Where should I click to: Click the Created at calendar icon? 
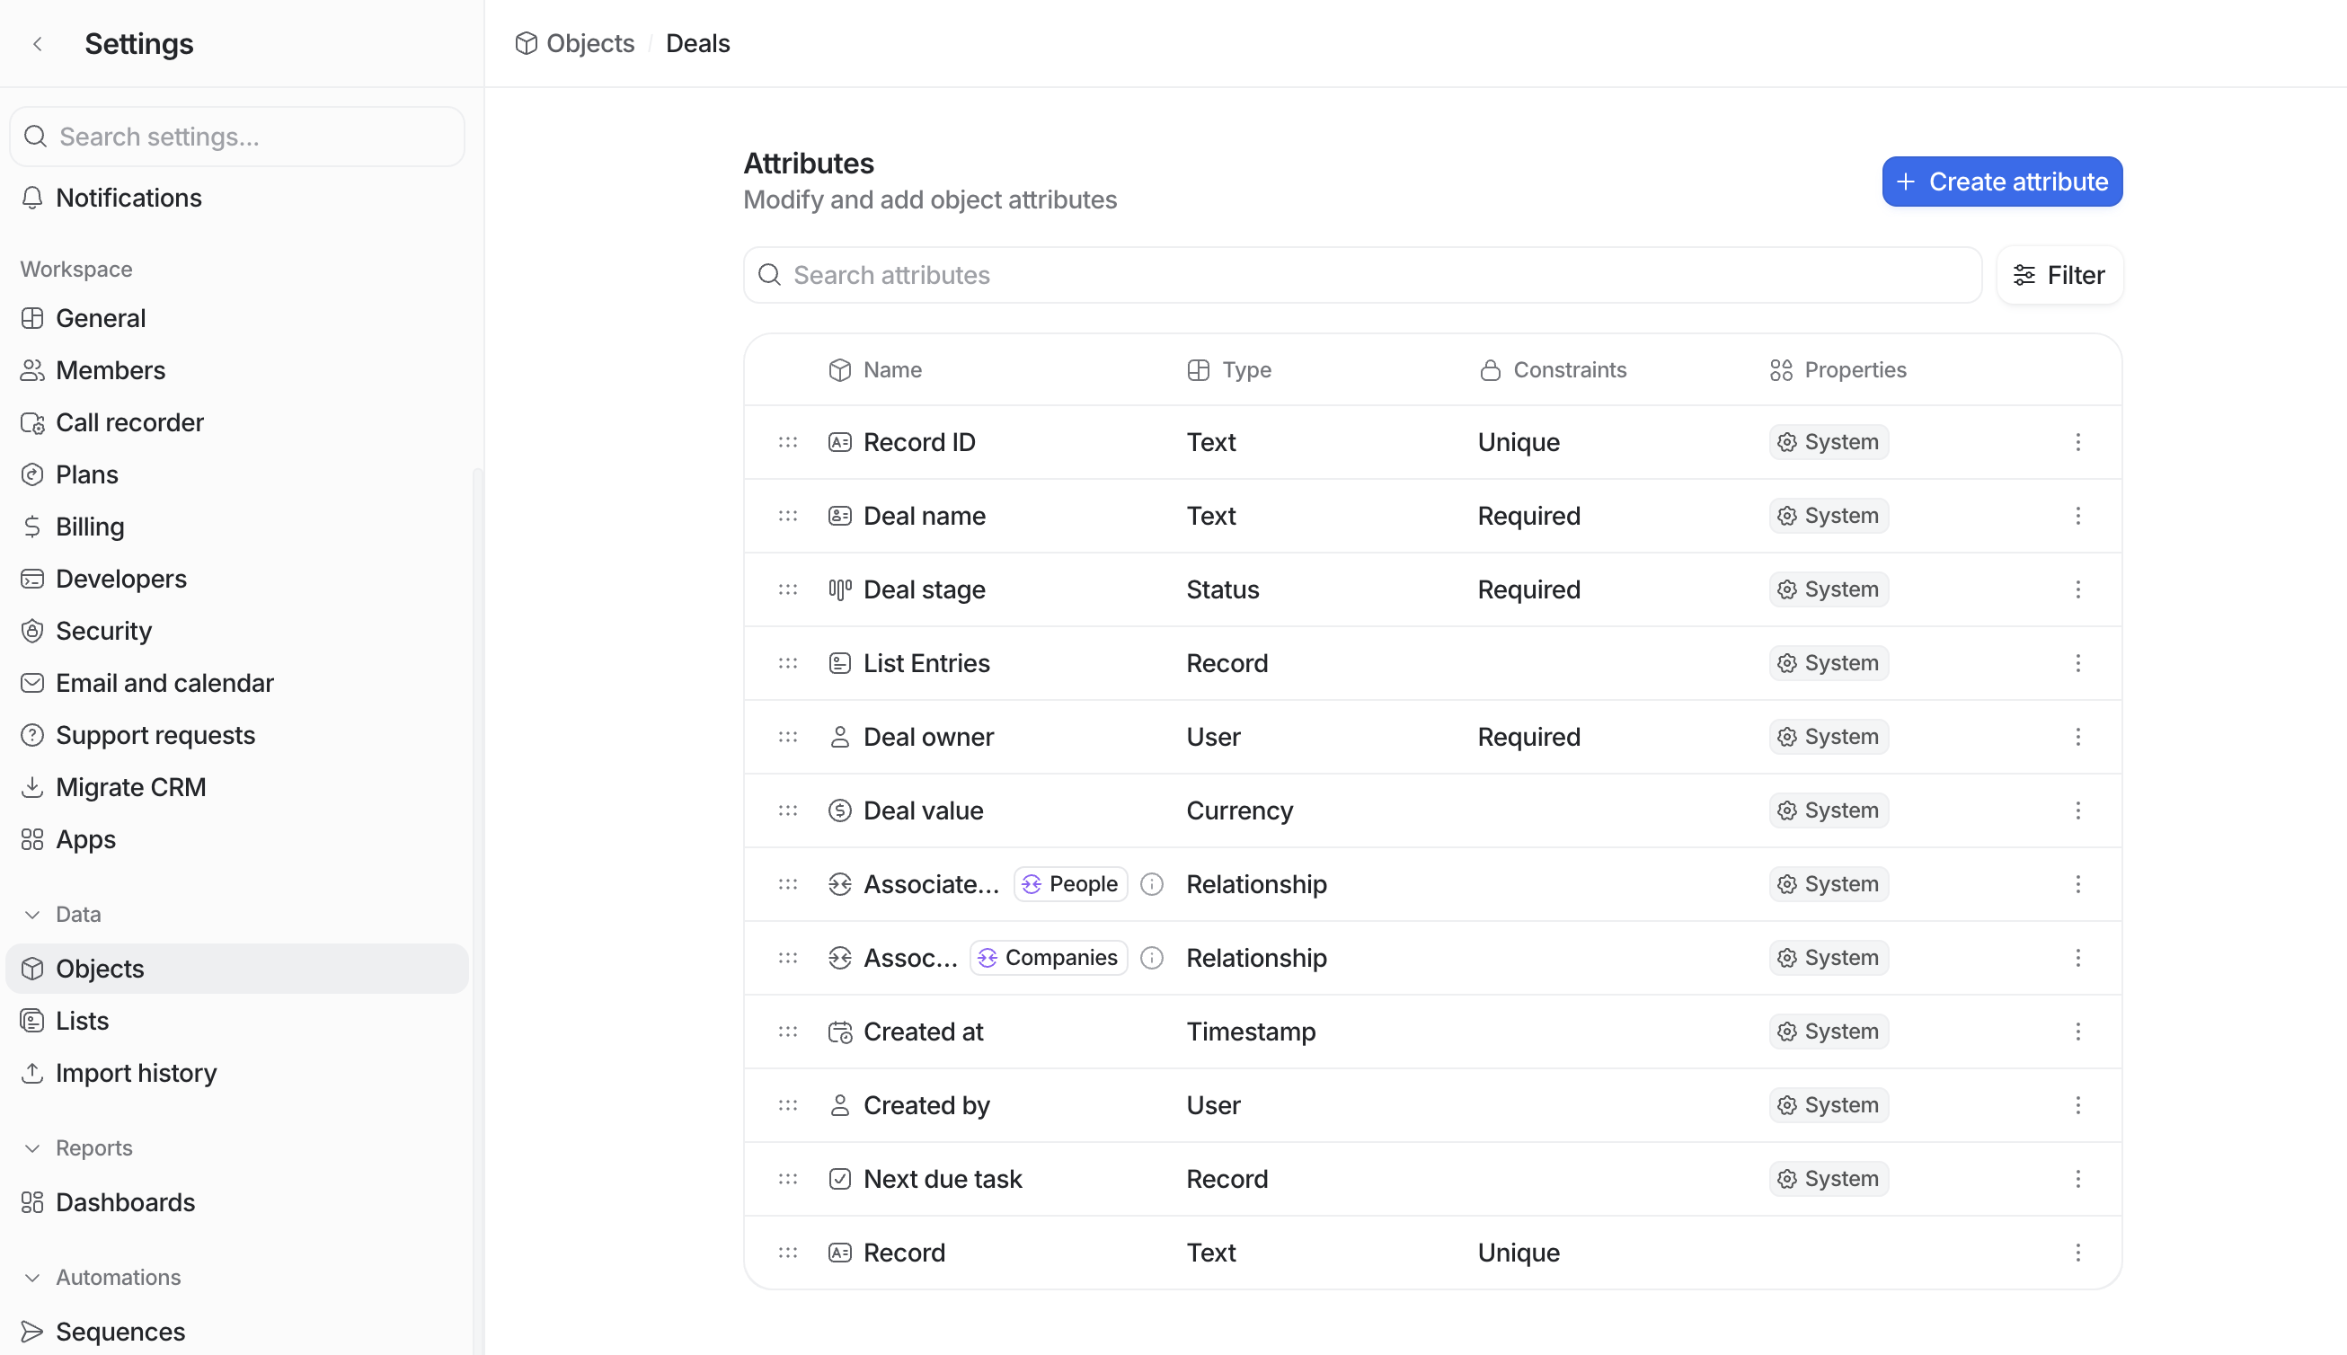pos(839,1032)
